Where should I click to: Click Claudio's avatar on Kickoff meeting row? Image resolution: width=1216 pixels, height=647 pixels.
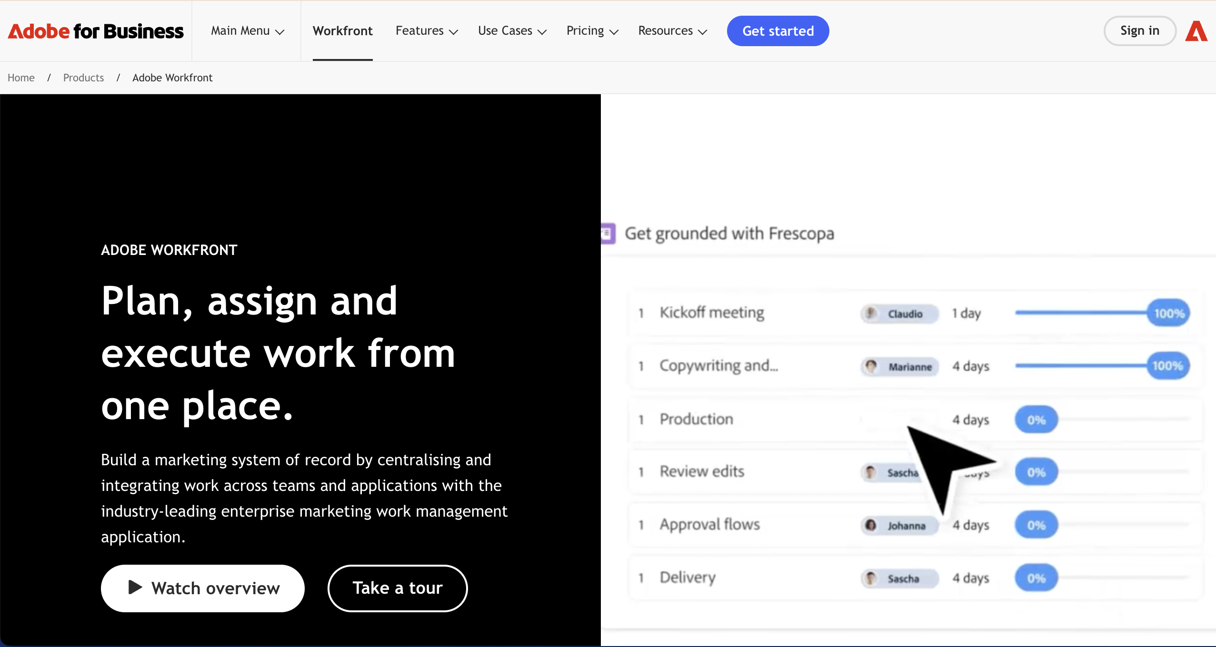pyautogui.click(x=871, y=314)
